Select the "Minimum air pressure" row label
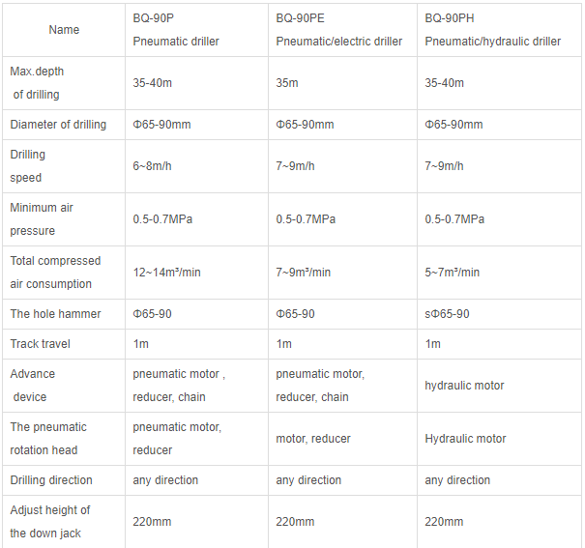This screenshot has height=548, width=585. 41,219
